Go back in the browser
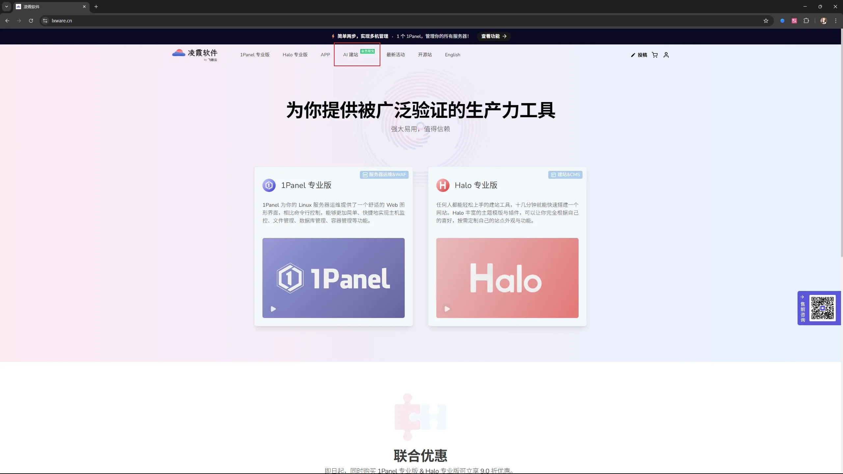Screen dimensions: 843x474 (7, 20)
